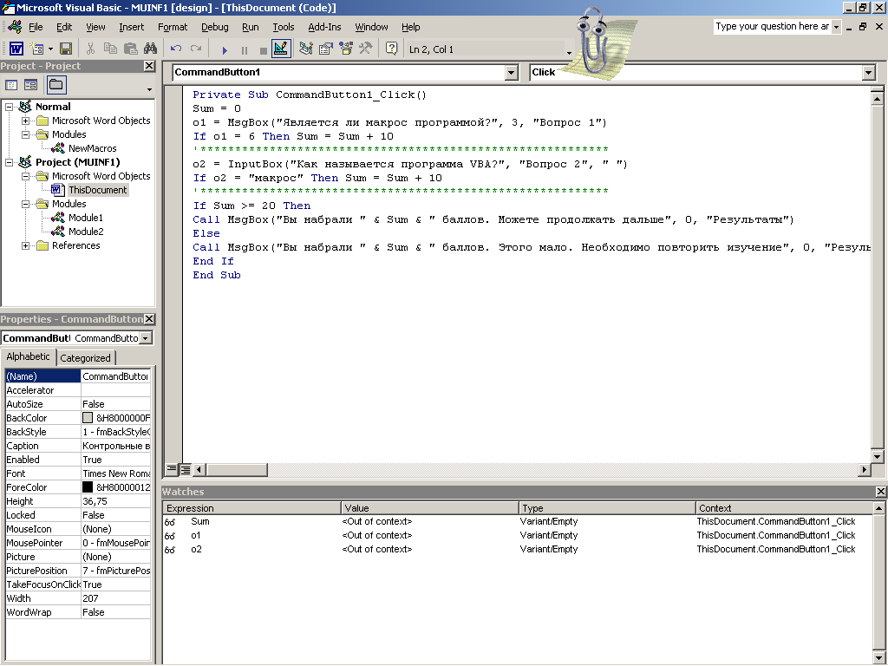The height and width of the screenshot is (666, 888).
Task: Click the Redo arrow icon
Action: point(196,49)
